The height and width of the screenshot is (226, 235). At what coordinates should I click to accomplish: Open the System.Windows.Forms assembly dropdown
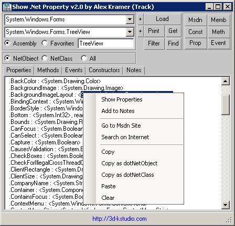click(x=130, y=19)
